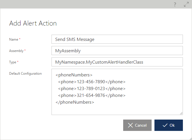Select the Type field with MyNamespace.MyCustomAlertHandlerClass
Image resolution: width=192 pixels, height=140 pixels.
117,62
